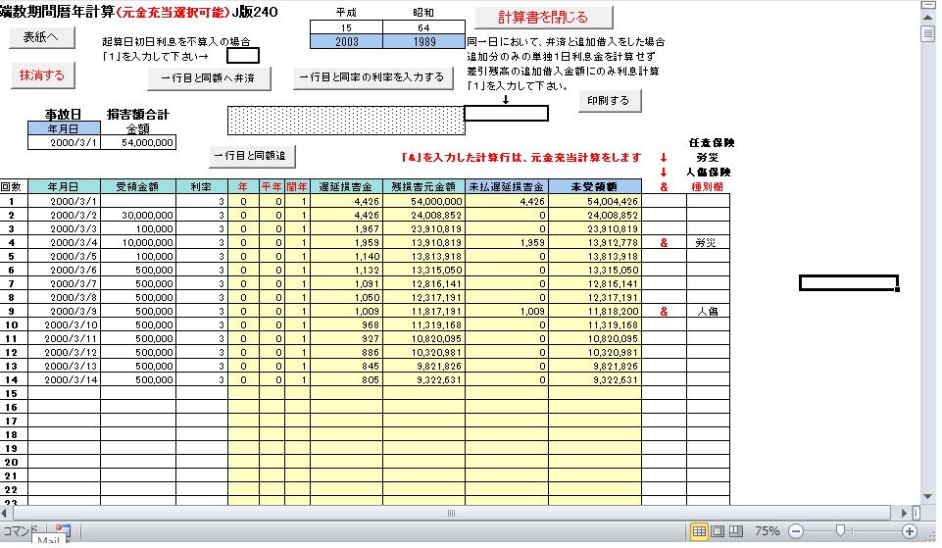
Task: Select the 平成 year cell 2003
Action: click(346, 41)
